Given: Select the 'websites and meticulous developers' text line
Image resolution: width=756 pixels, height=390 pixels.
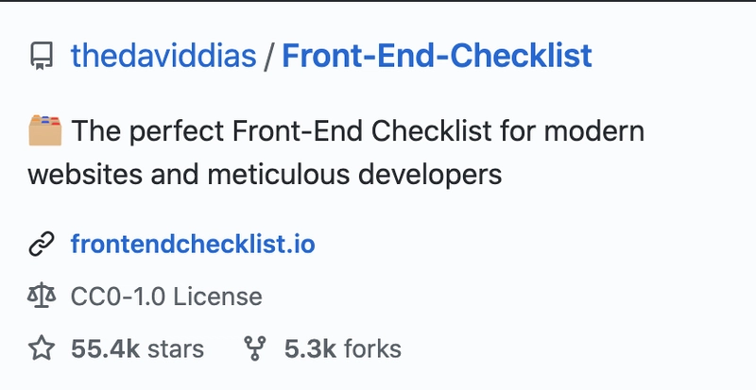Looking at the screenshot, I should pos(265,175).
